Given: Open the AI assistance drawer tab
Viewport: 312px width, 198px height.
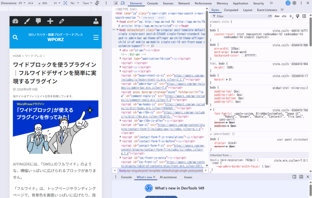Looking at the screenshot, I should click(168, 177).
